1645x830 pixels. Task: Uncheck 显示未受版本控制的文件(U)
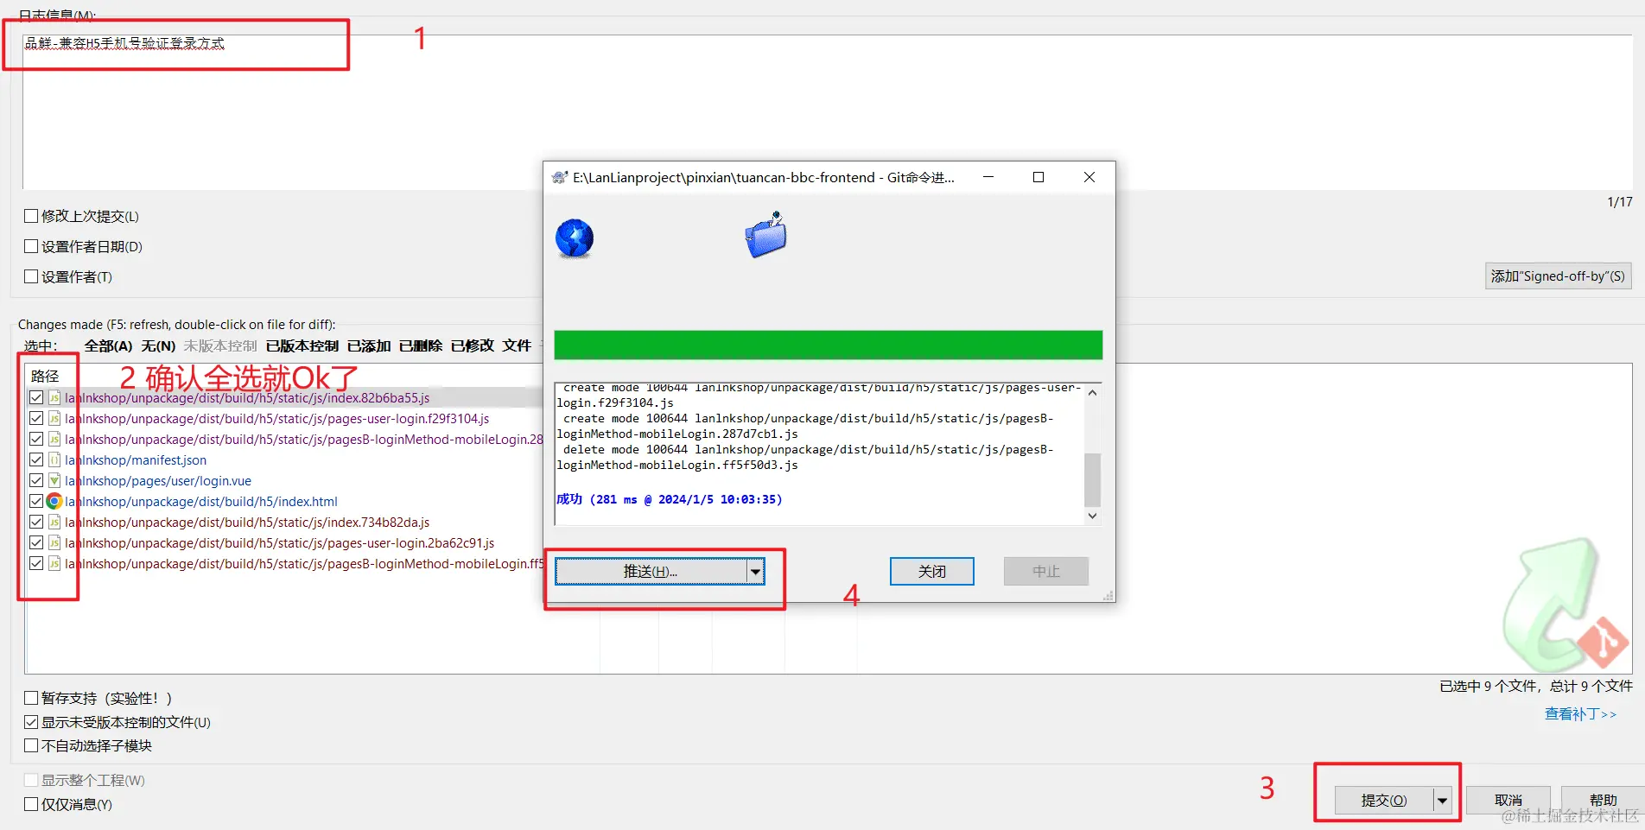coord(31,722)
